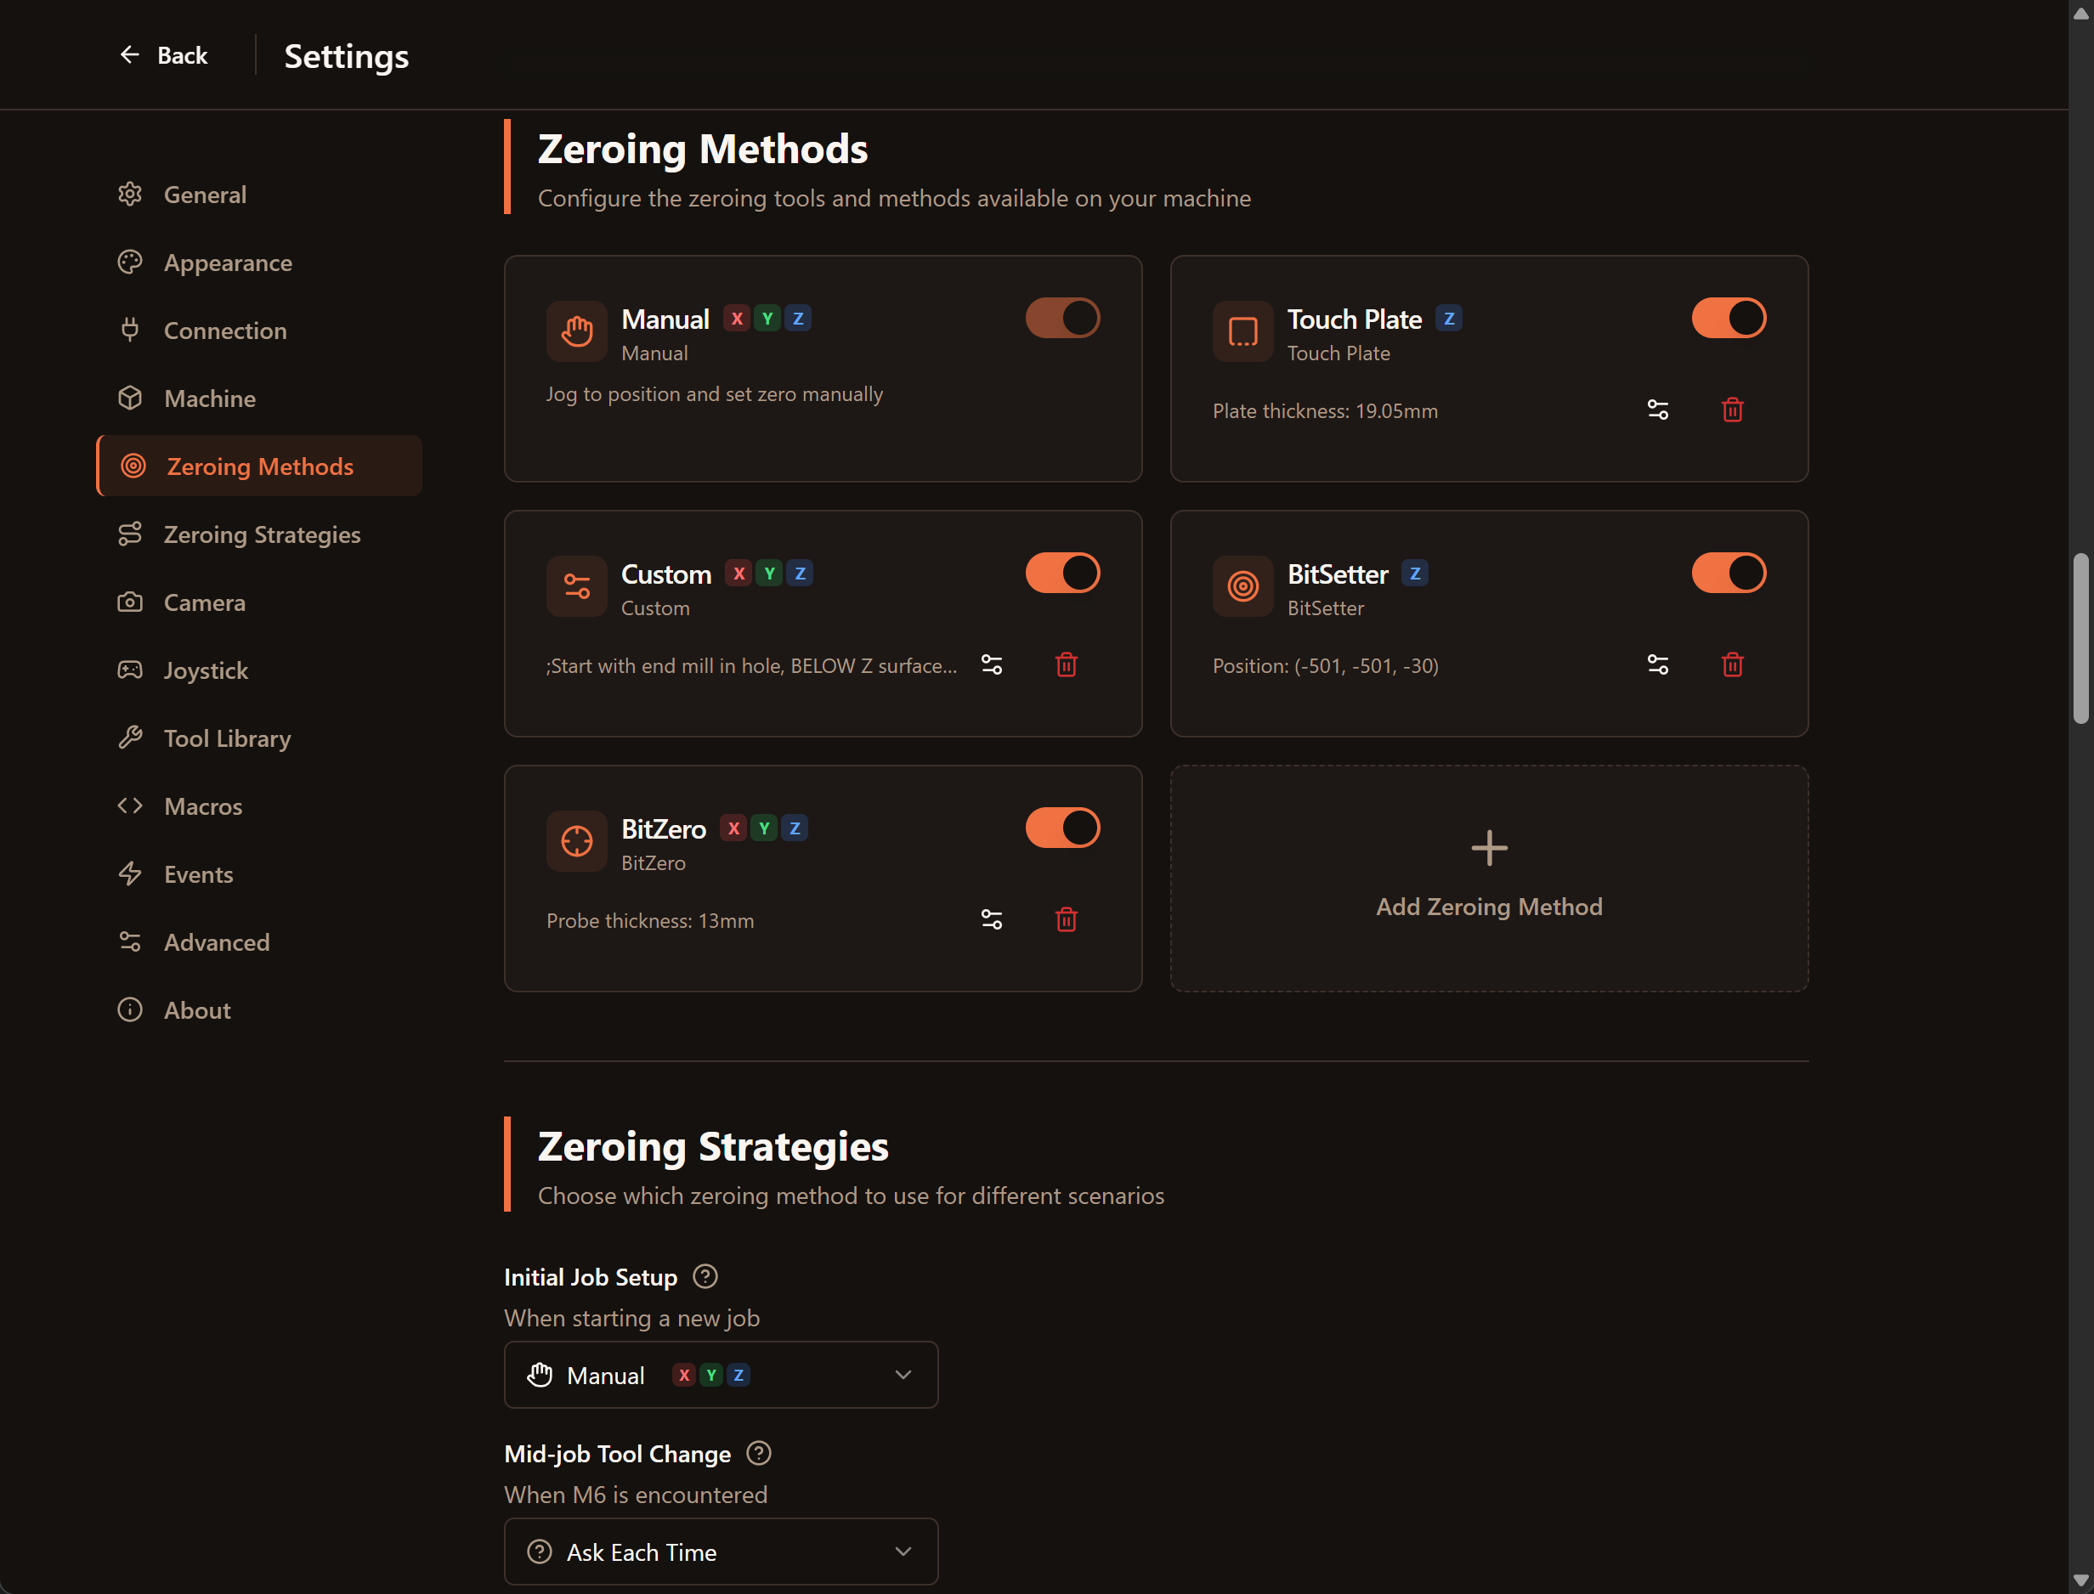Click the Custom method configure icon
Screen dimensions: 2094x1594
coord(992,664)
